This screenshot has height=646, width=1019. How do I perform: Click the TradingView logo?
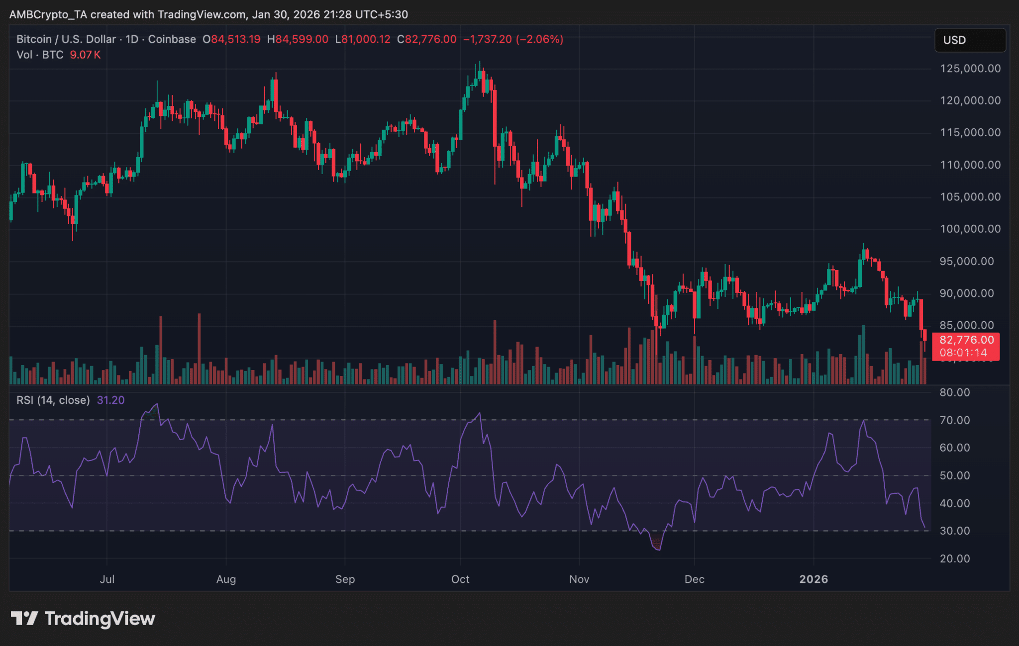(x=84, y=618)
